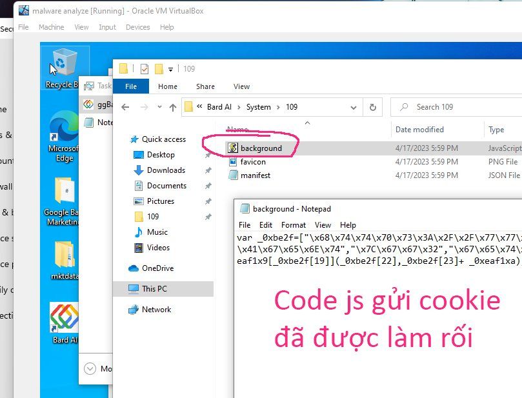
Task: Click the Properties quick access toolbar icon
Action: pyautogui.click(x=145, y=69)
